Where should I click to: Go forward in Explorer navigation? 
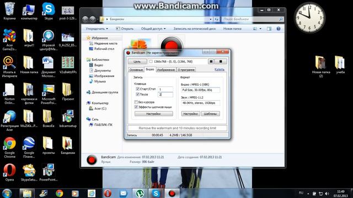92,19
